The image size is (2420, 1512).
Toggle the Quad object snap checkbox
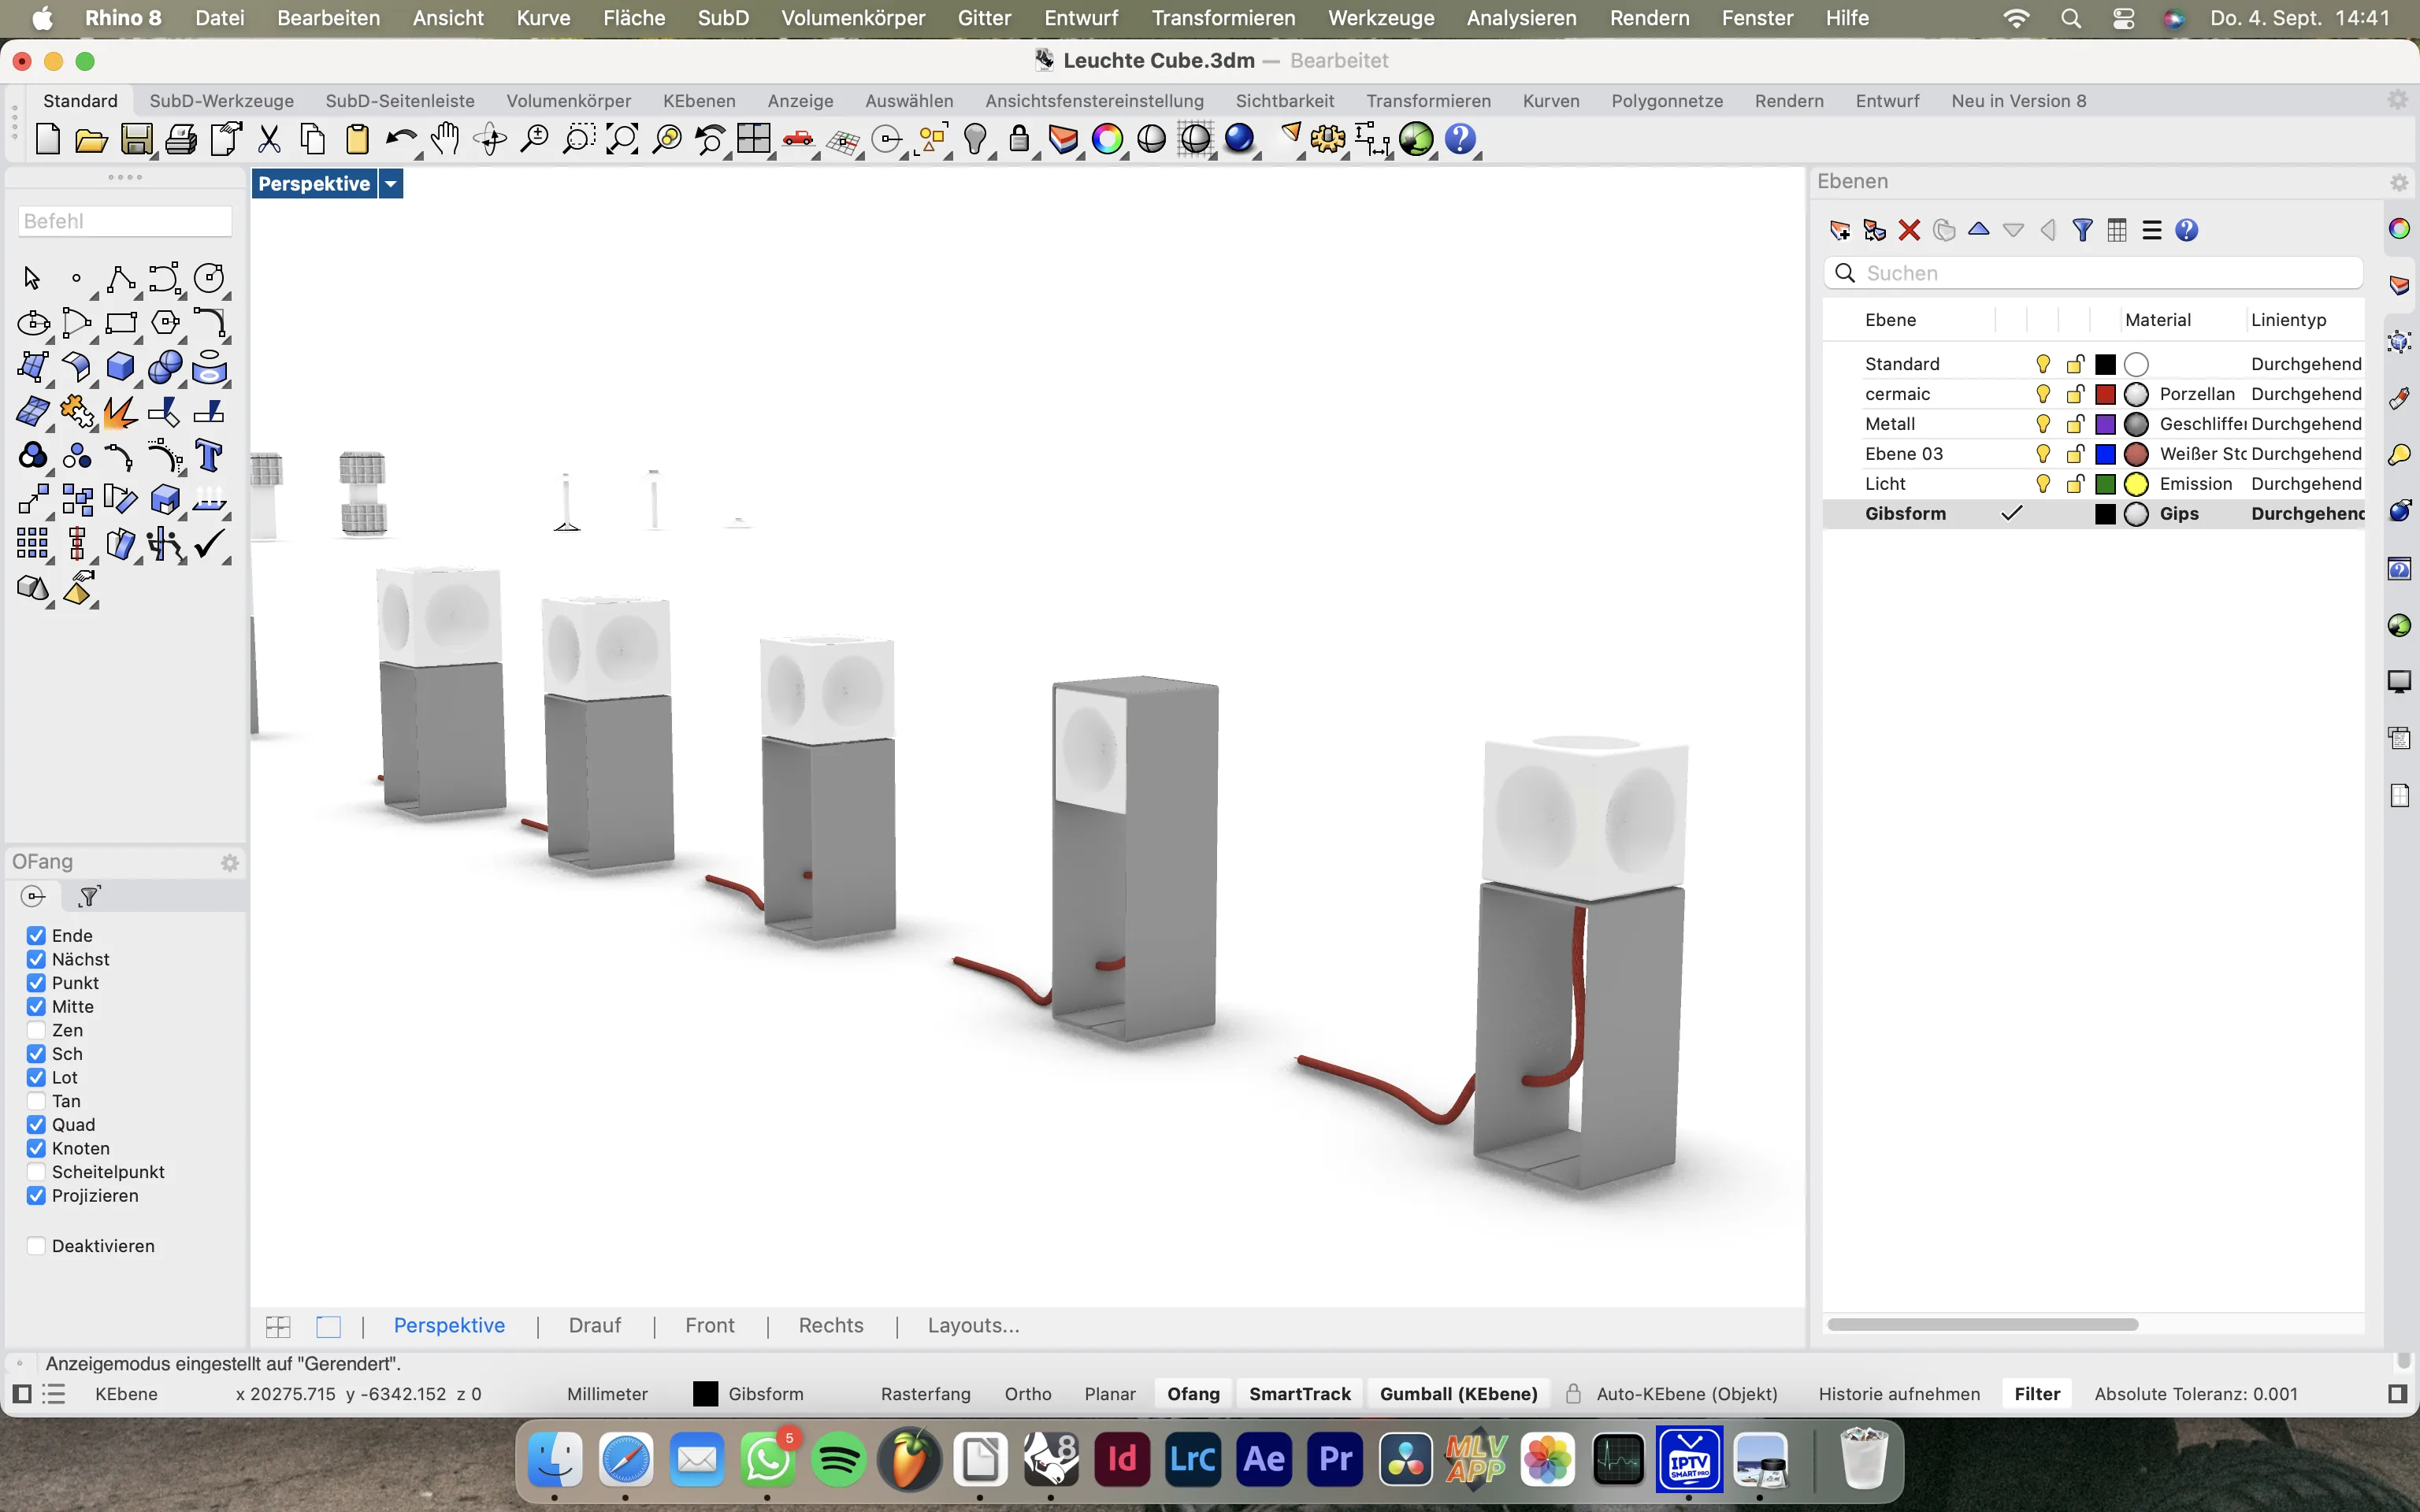coord(36,1125)
